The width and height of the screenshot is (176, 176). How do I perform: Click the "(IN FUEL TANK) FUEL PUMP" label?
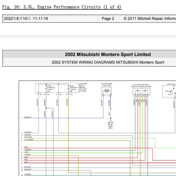tap(107, 85)
